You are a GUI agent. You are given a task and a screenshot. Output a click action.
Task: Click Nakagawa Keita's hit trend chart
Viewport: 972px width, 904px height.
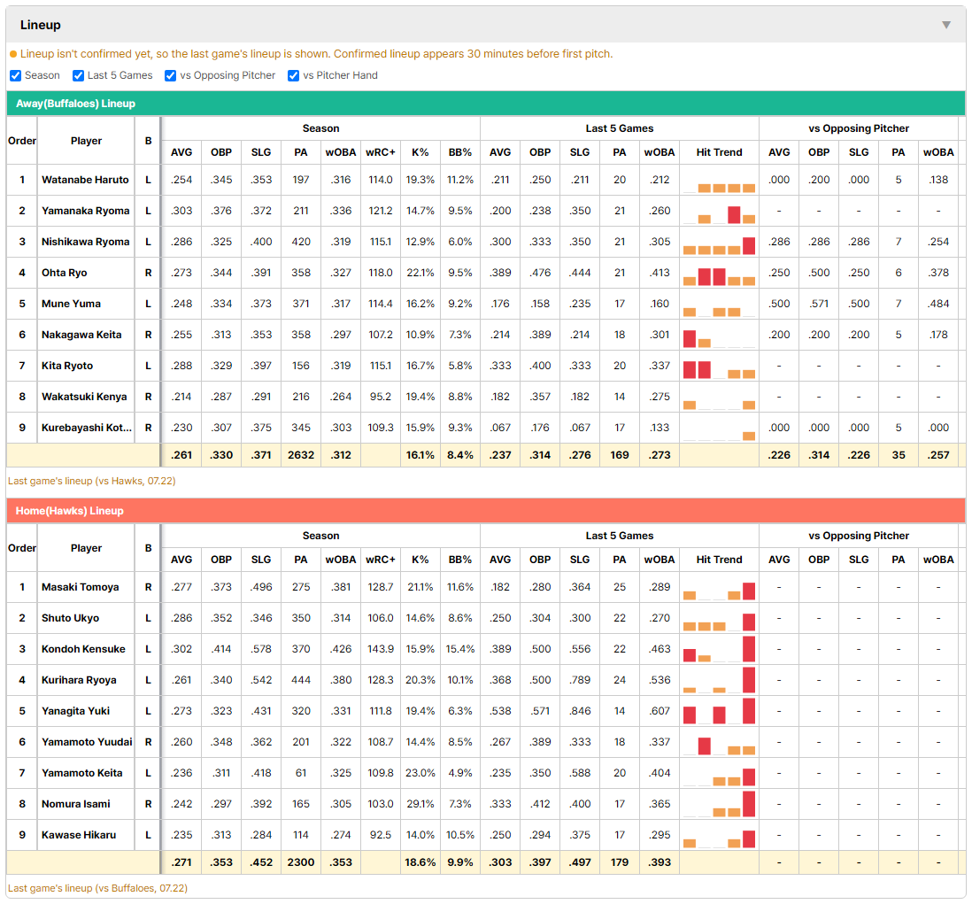719,336
